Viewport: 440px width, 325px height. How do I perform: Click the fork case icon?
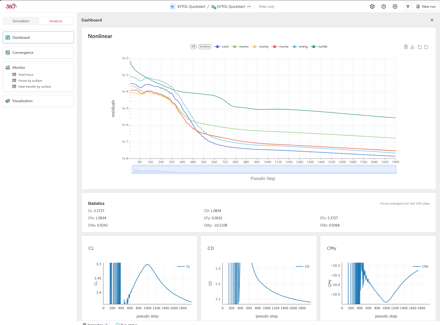pos(408,6)
